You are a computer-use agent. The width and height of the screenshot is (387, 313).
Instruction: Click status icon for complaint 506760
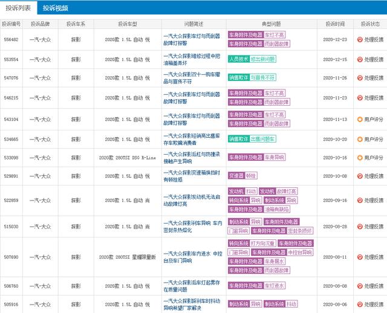pyautogui.click(x=360, y=286)
